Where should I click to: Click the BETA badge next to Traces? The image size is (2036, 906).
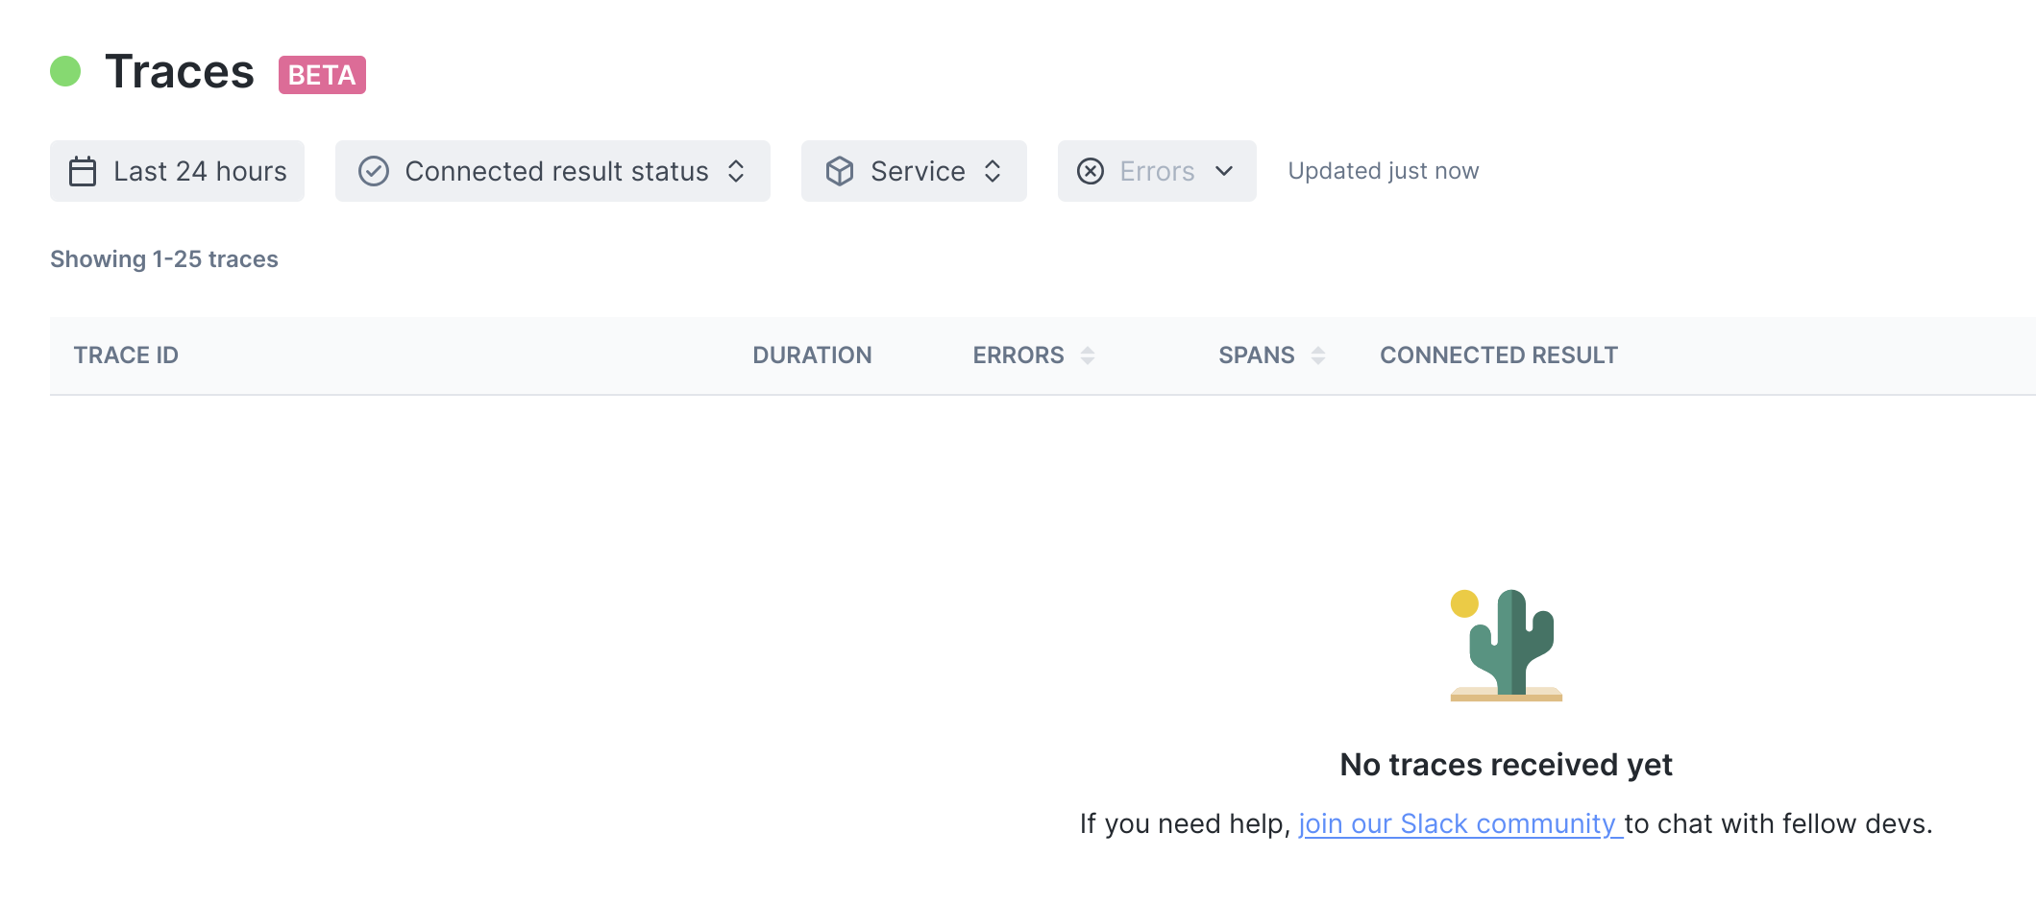tap(322, 75)
